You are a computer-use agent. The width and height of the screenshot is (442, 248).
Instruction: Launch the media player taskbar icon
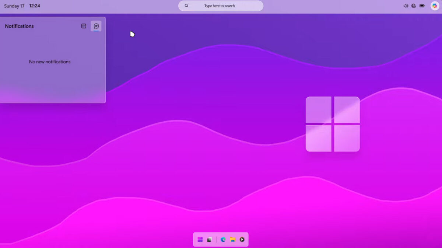click(x=242, y=239)
